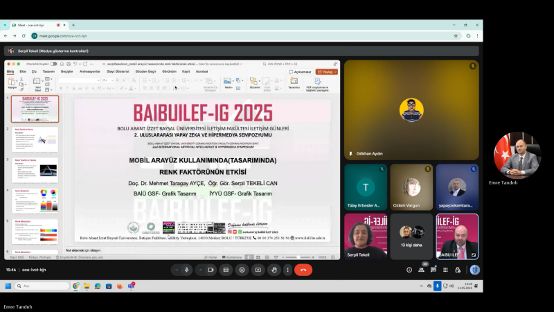Open the 13 kişi daha participants tile
This screenshot has height=312, width=554.
[x=411, y=236]
